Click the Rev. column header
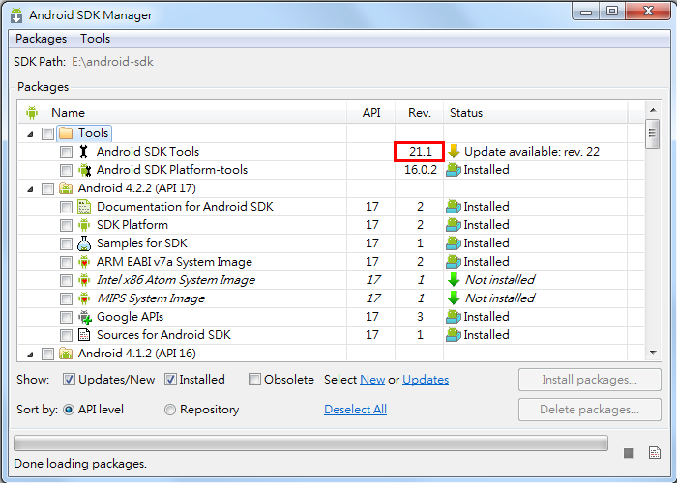Viewport: 677px width, 483px height. (419, 113)
